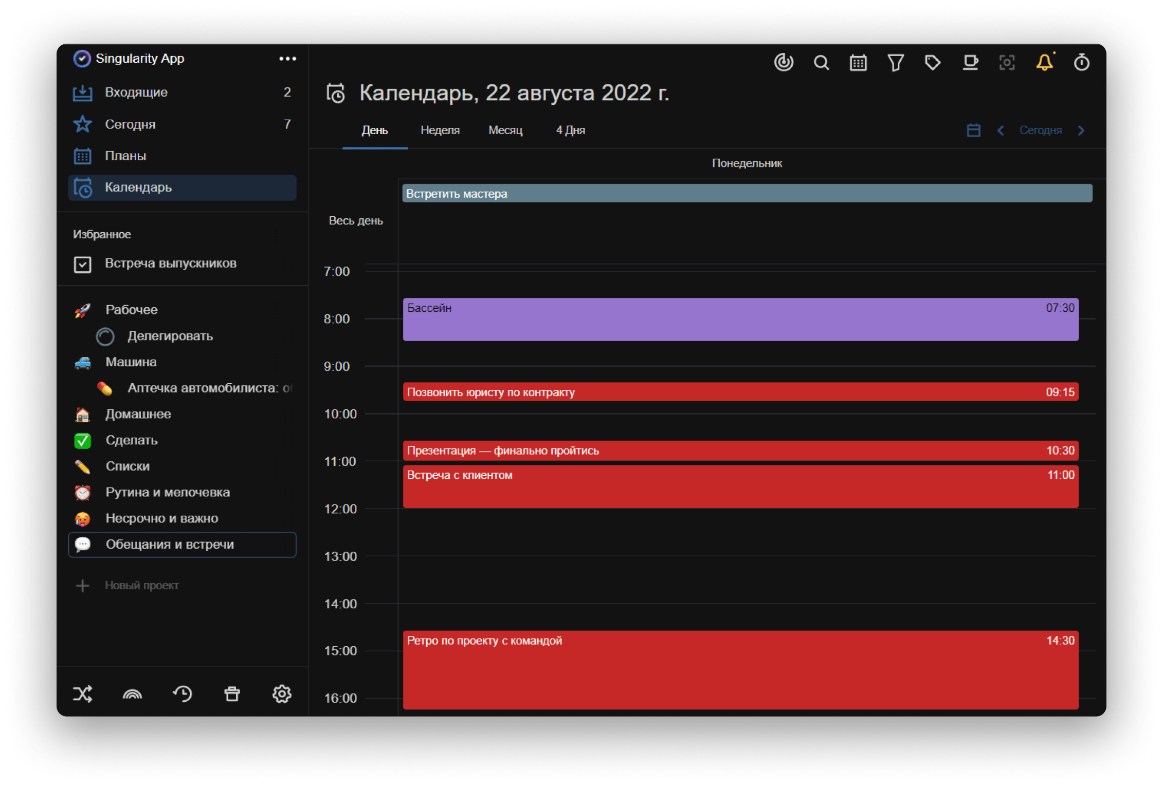Open the all-day event Встретить мастера
Viewport: 1163px width, 786px height.
[x=747, y=194]
